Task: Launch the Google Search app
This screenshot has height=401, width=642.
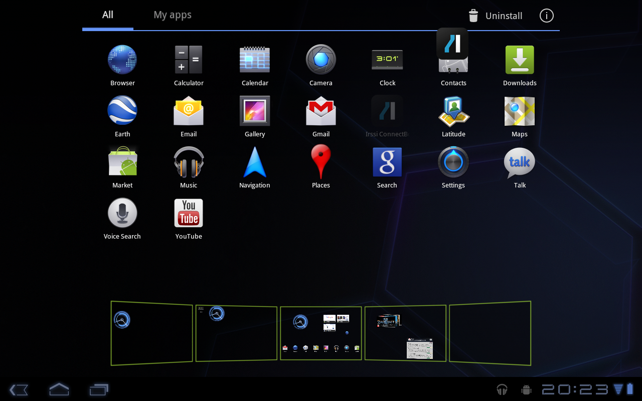Action: pyautogui.click(x=387, y=167)
